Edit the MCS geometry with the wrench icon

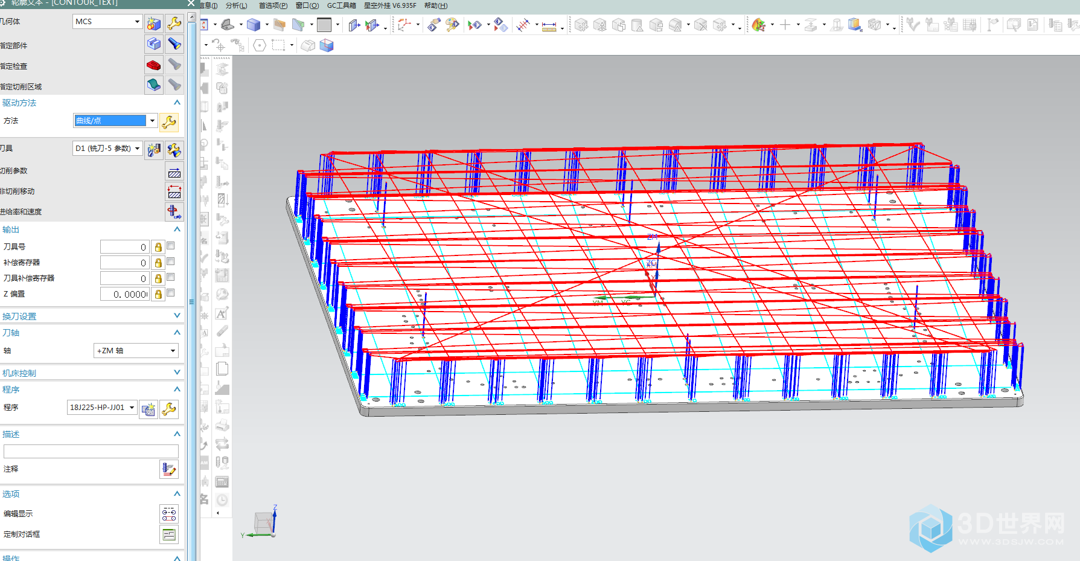tap(174, 24)
